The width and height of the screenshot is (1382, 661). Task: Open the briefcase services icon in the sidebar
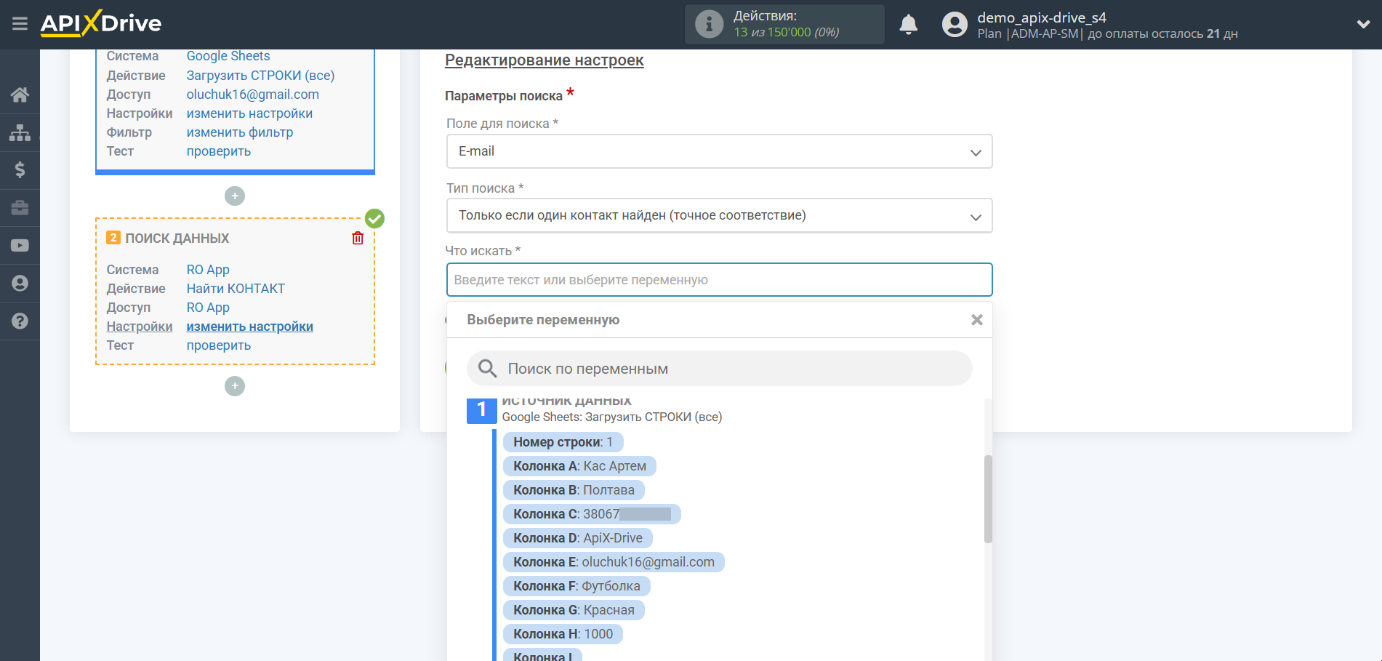pos(20,208)
